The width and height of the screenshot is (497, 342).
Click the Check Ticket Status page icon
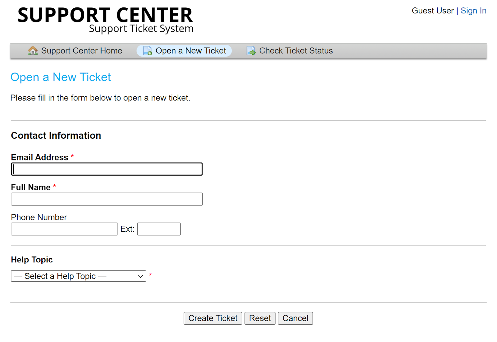tap(251, 51)
